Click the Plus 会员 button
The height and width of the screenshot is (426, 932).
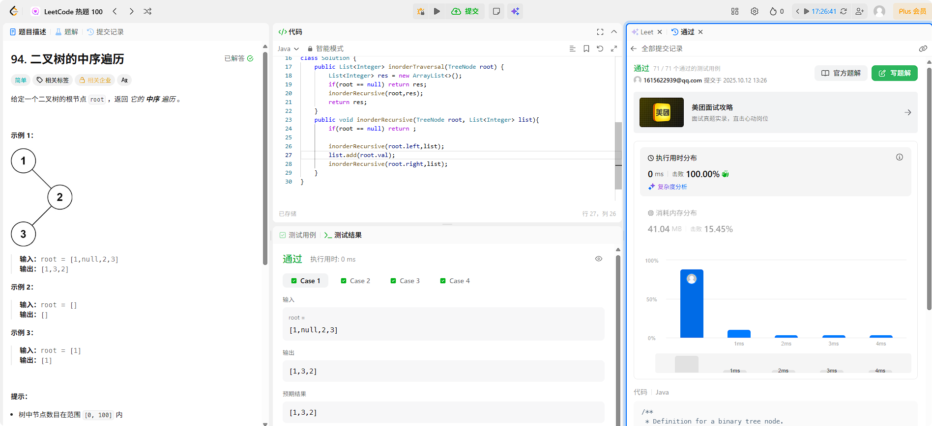click(912, 11)
